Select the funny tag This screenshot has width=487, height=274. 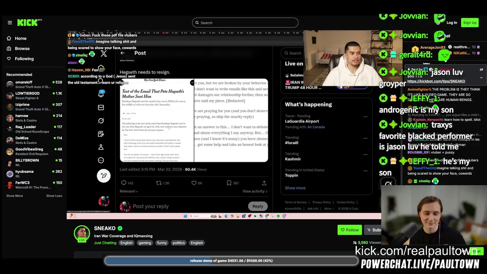click(162, 243)
